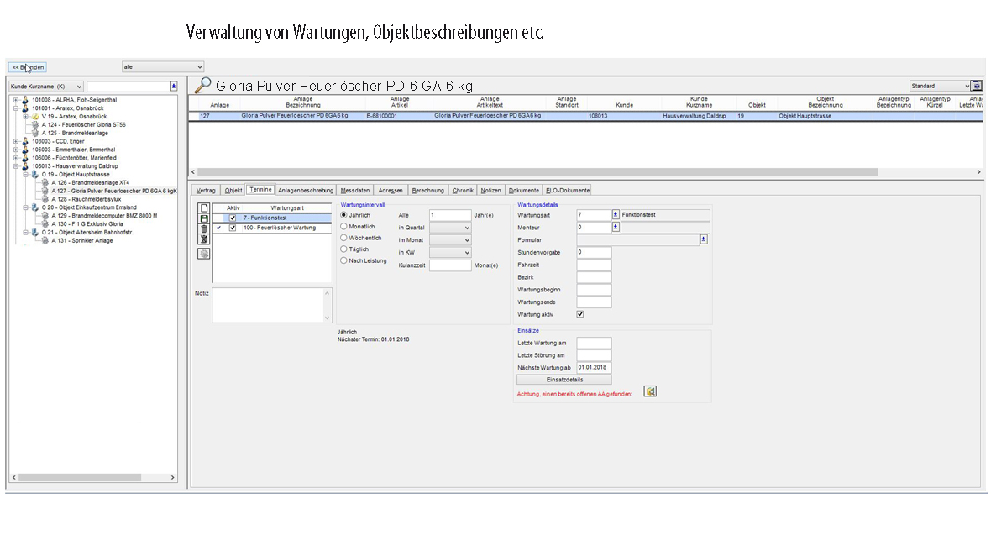Toggle the Wartung aktiv checkbox

coord(580,314)
